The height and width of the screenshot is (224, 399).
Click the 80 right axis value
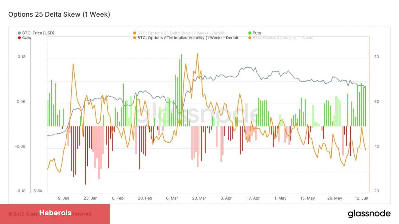tap(376, 57)
